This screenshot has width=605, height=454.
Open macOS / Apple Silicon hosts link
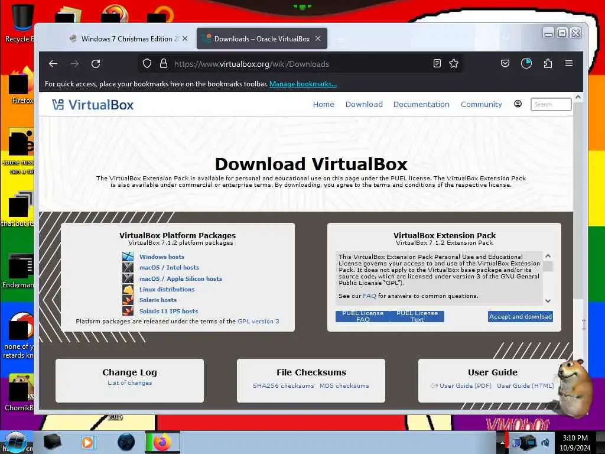click(181, 279)
